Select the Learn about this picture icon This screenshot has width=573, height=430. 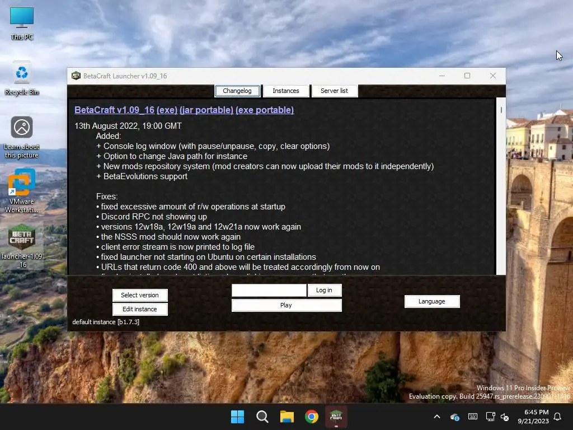[x=22, y=137]
